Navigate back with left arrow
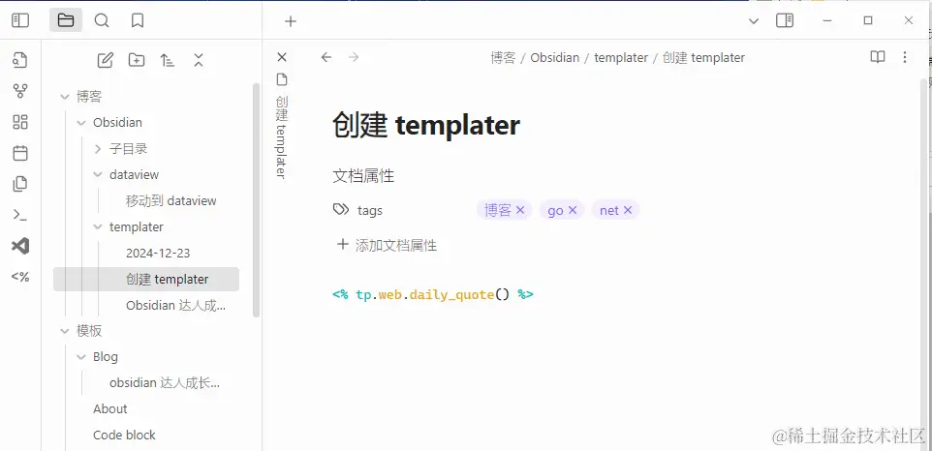Image resolution: width=932 pixels, height=451 pixels. (x=326, y=57)
